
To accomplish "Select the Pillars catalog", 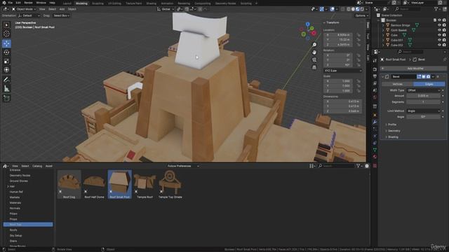I will pyautogui.click(x=13, y=213).
